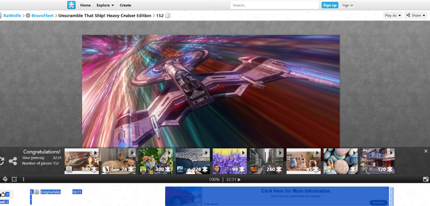Open the Create menu item
This screenshot has height=206, width=430.
click(x=125, y=5)
